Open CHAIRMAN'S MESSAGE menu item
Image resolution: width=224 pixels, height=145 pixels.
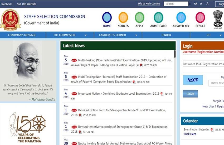tap(22, 35)
